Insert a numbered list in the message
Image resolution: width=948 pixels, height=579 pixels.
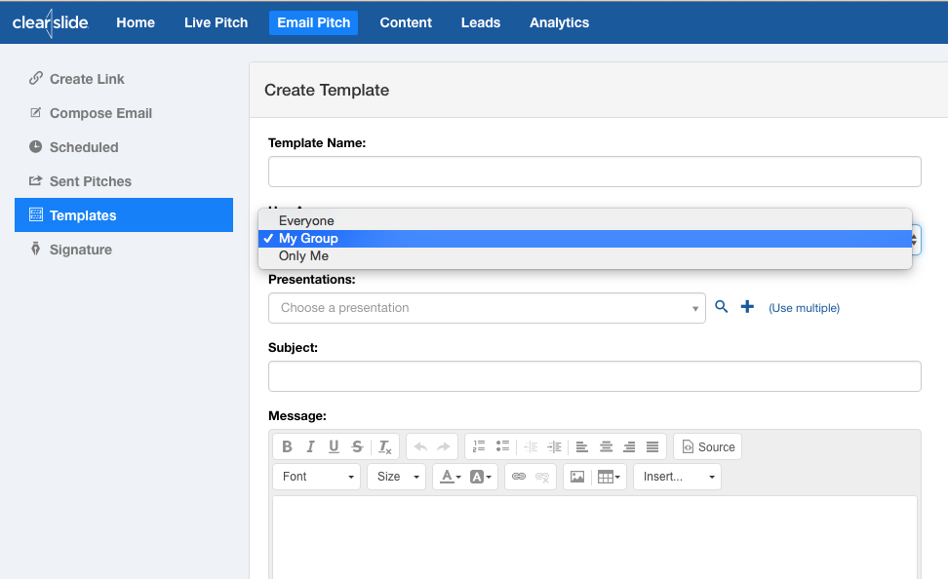(478, 446)
